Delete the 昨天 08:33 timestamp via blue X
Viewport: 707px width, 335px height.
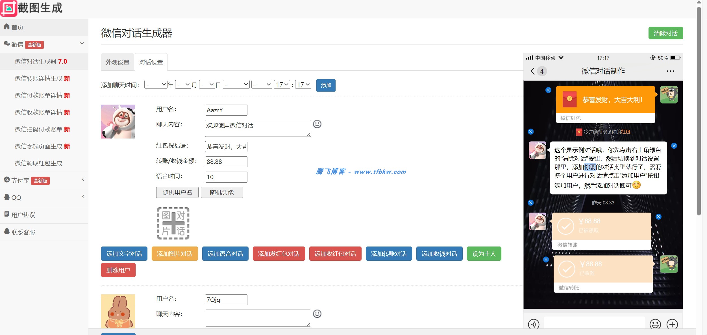(x=531, y=203)
